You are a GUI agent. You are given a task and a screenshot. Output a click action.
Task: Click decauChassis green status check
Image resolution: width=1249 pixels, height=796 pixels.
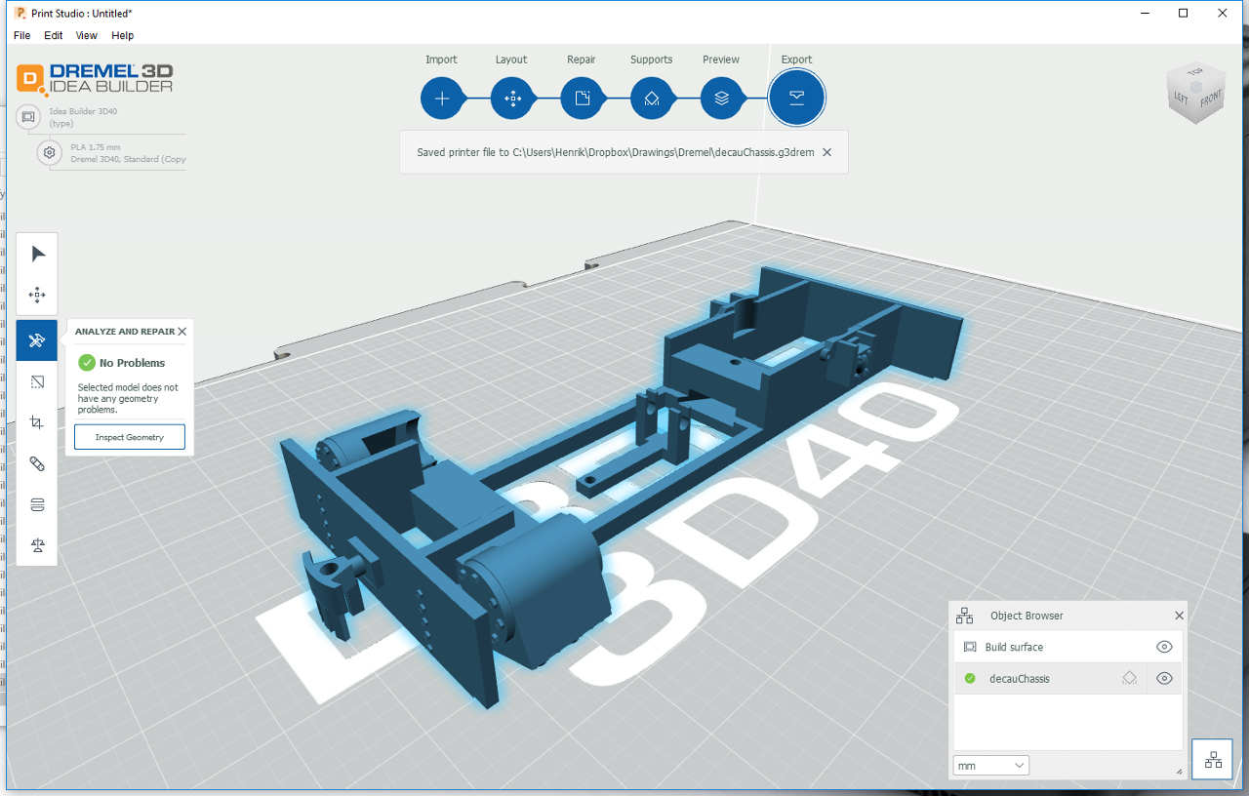[x=970, y=678]
